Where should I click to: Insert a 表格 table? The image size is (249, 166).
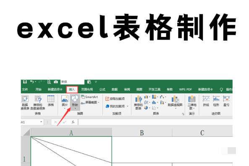(51, 101)
